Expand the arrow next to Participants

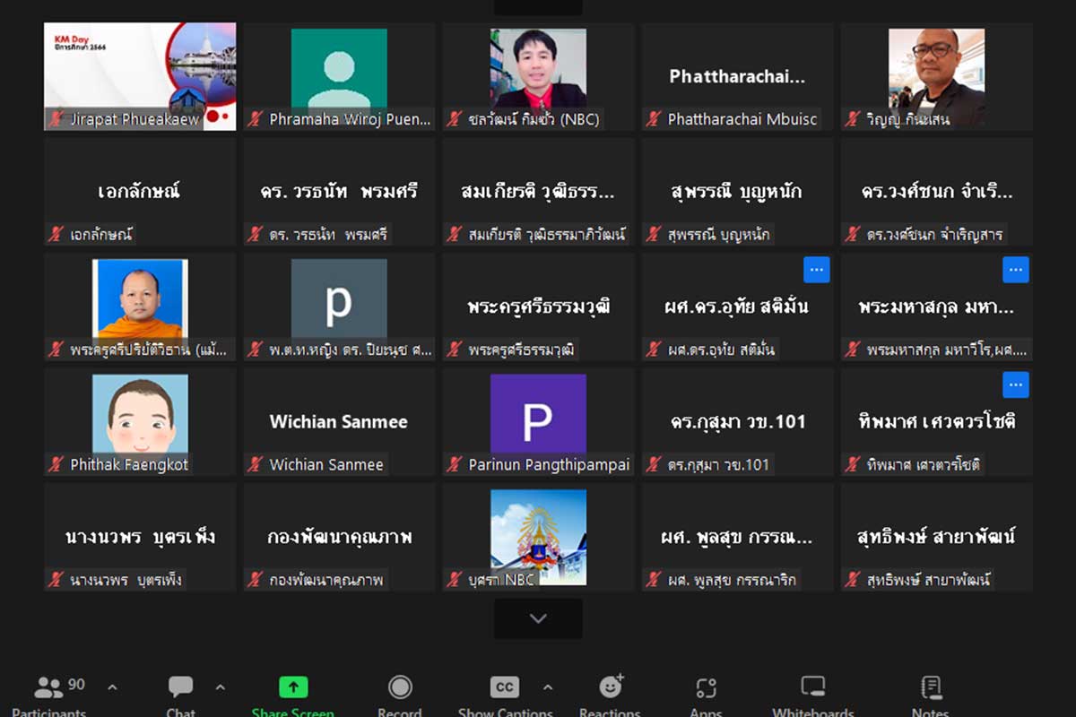pyautogui.click(x=112, y=688)
